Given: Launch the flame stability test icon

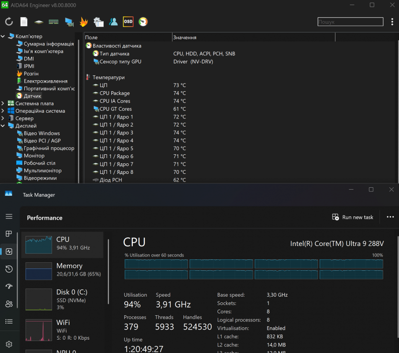Looking at the screenshot, I should pyautogui.click(x=83, y=21).
